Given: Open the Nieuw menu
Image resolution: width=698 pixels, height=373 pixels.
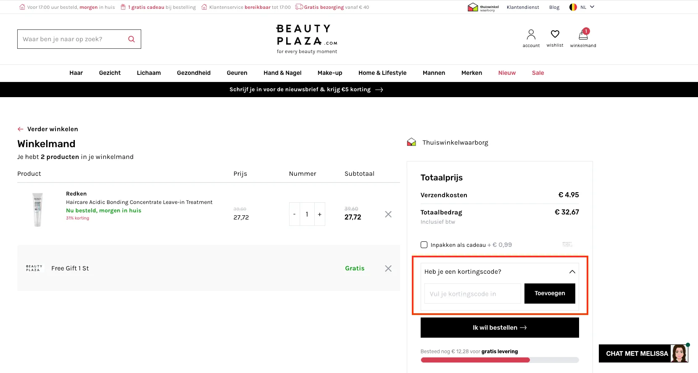Looking at the screenshot, I should [507, 73].
